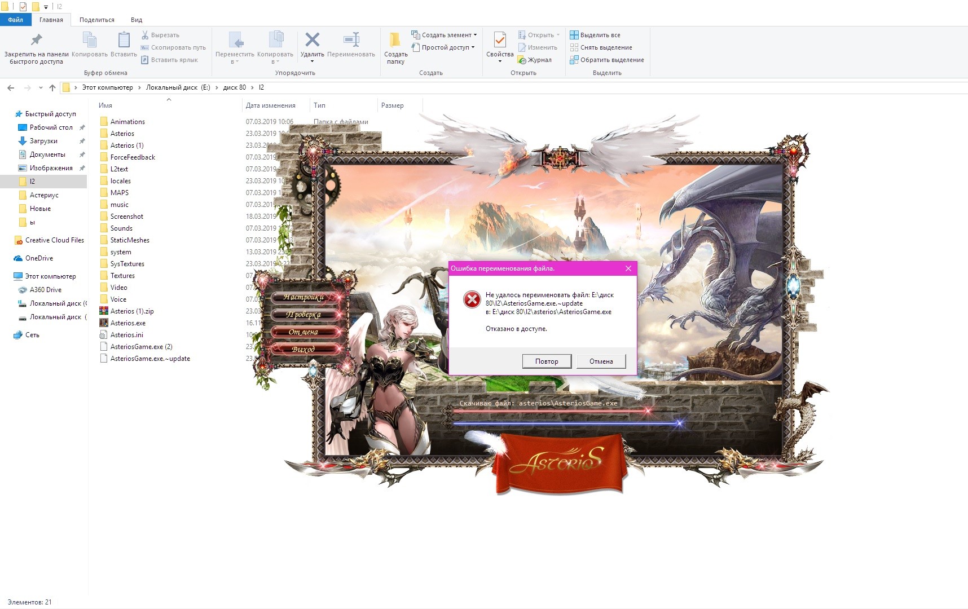Click the Asterios.exe file icon
This screenshot has width=968, height=609.
click(104, 323)
